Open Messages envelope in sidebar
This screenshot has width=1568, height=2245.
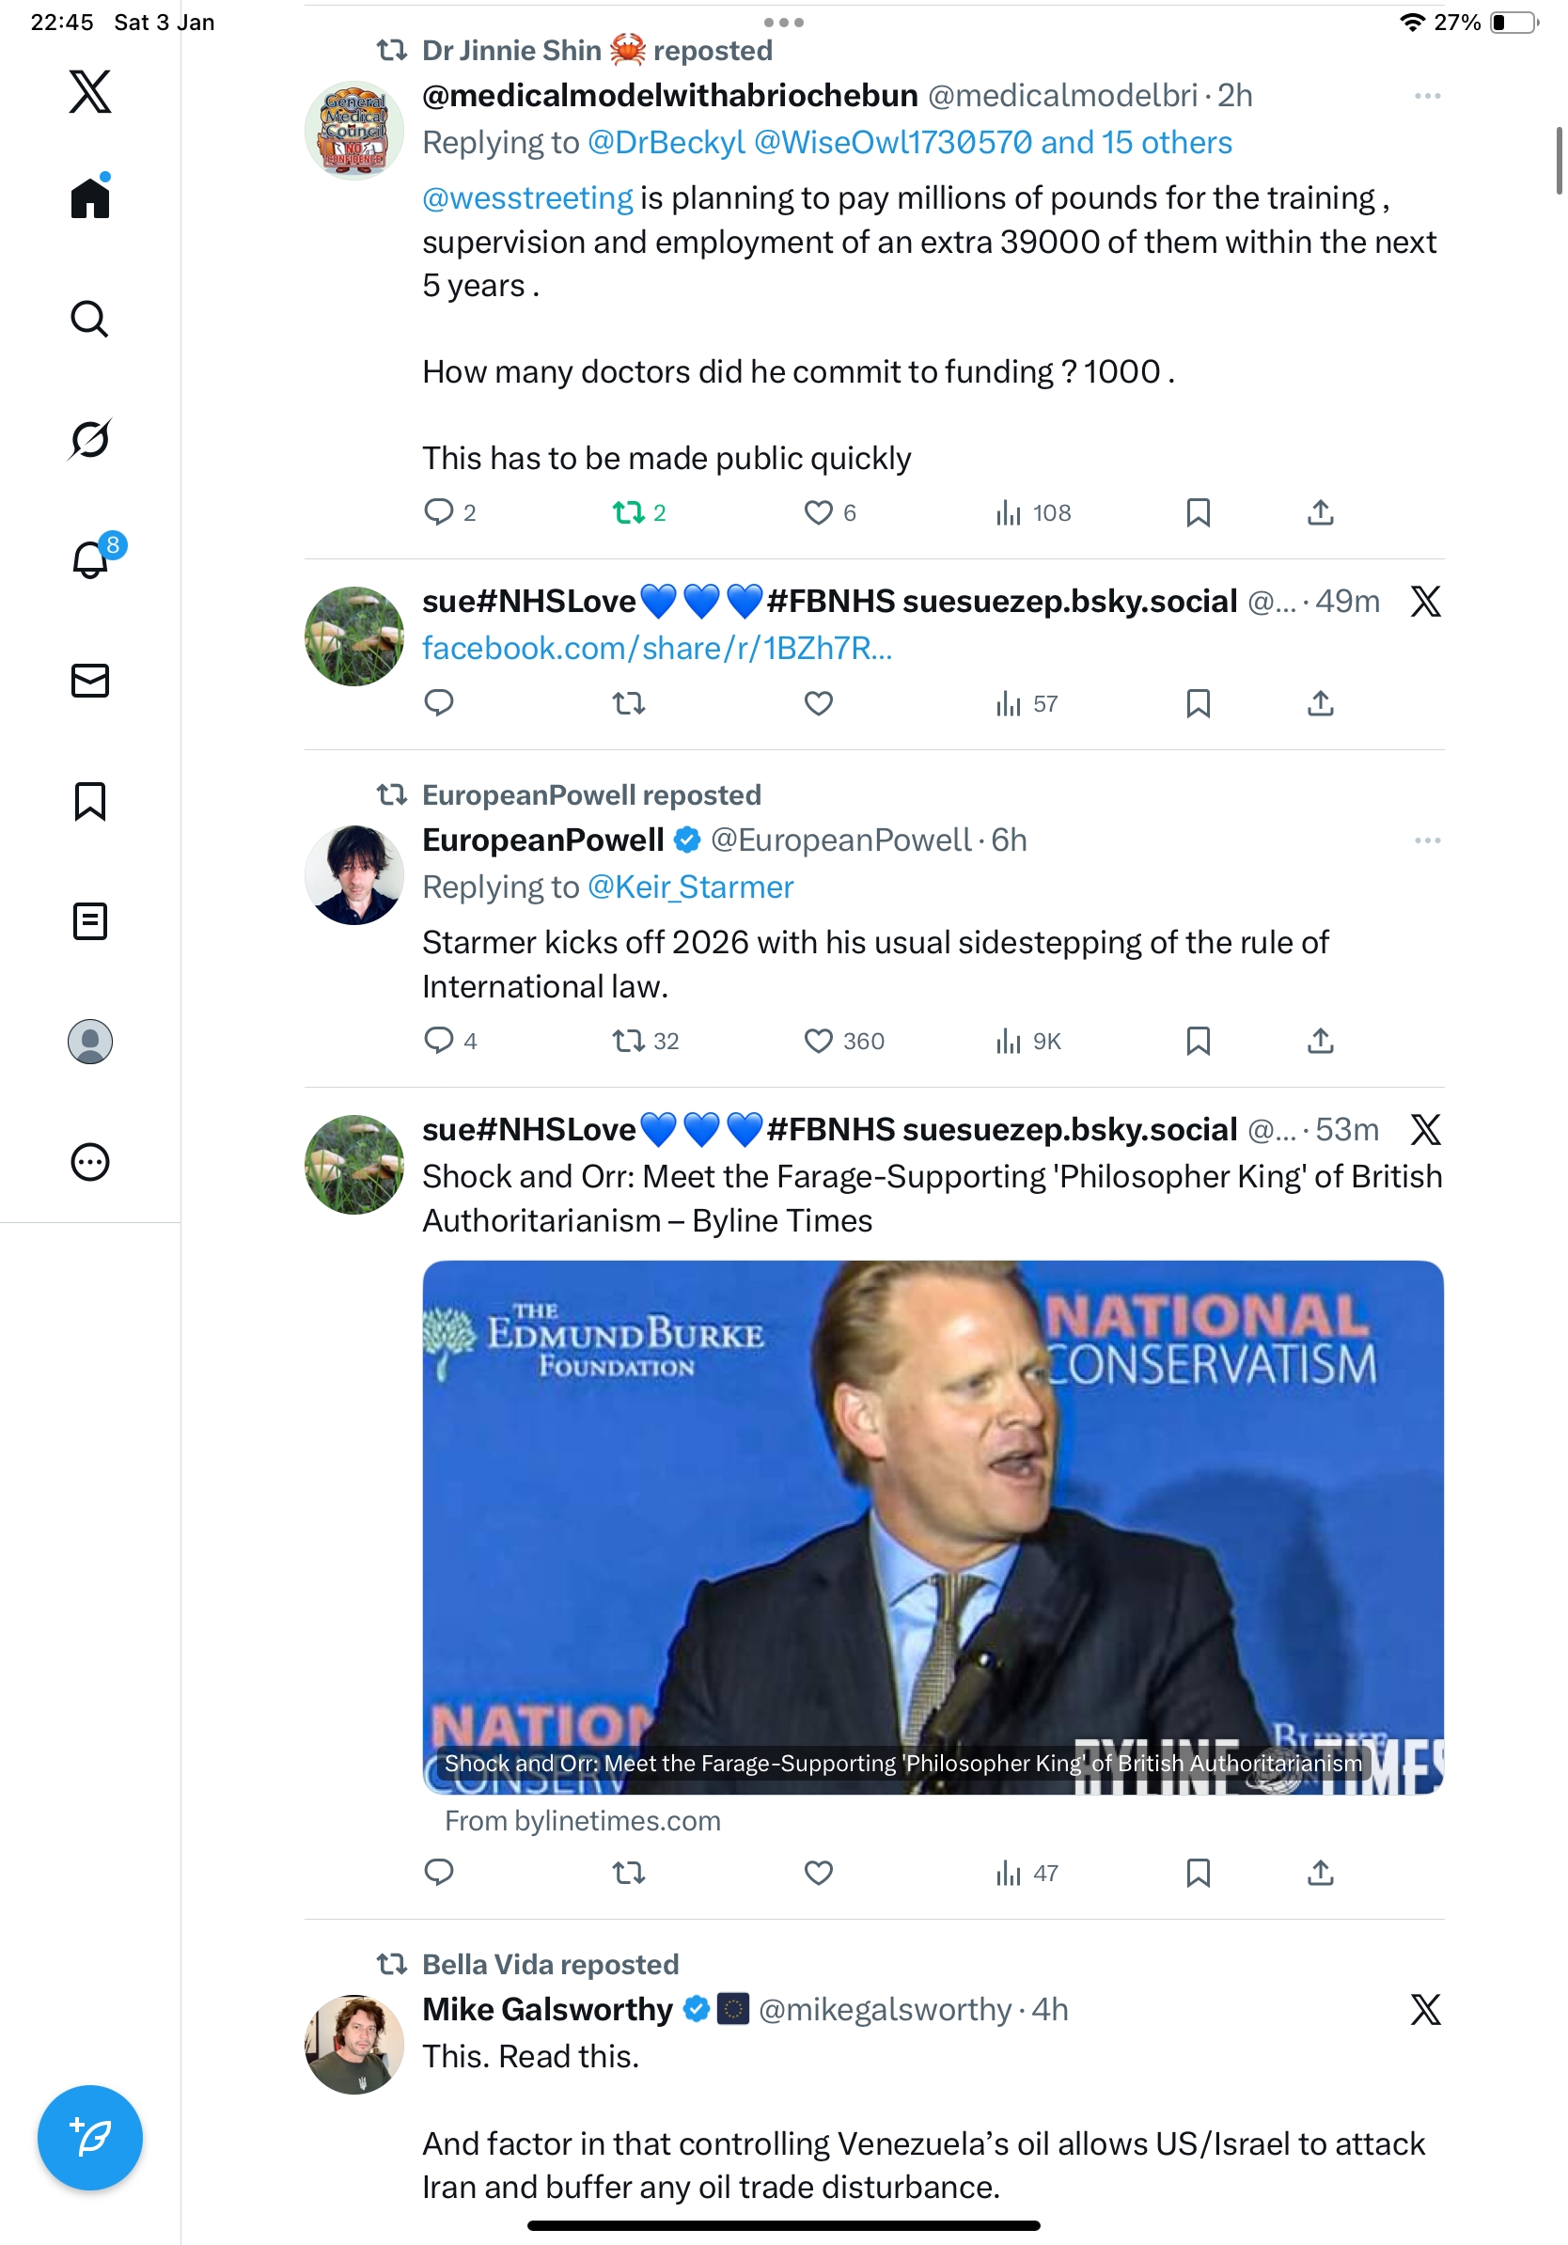pos(90,681)
